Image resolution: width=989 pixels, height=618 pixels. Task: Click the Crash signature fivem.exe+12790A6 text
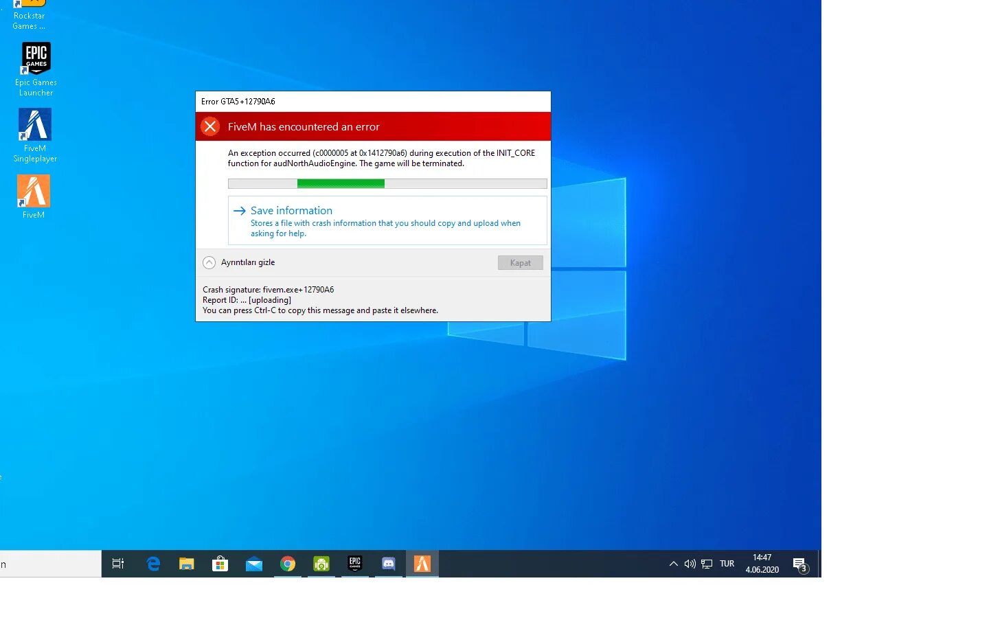pyautogui.click(x=268, y=290)
